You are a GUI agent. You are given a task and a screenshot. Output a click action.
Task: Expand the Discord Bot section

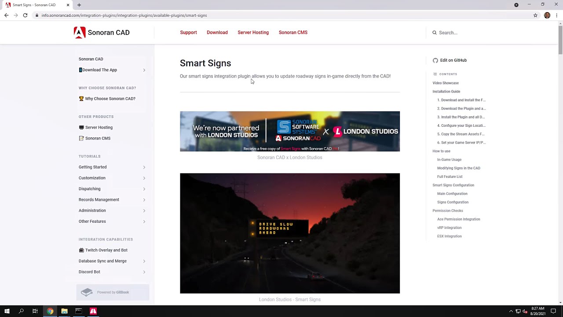(x=144, y=272)
